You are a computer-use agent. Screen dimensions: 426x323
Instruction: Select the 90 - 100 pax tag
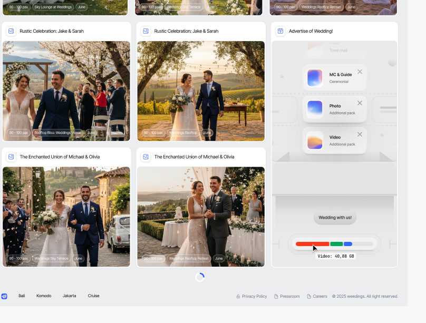pyautogui.click(x=18, y=133)
